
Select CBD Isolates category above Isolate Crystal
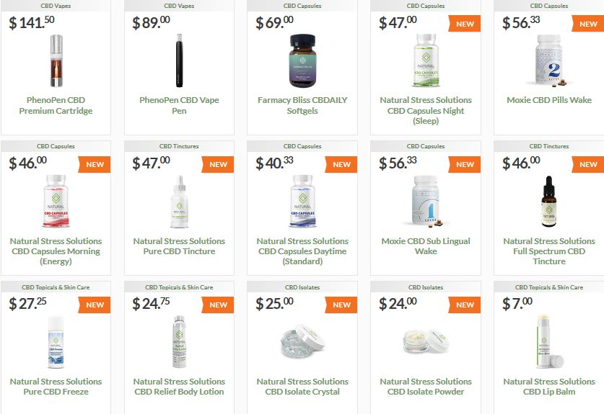(302, 287)
